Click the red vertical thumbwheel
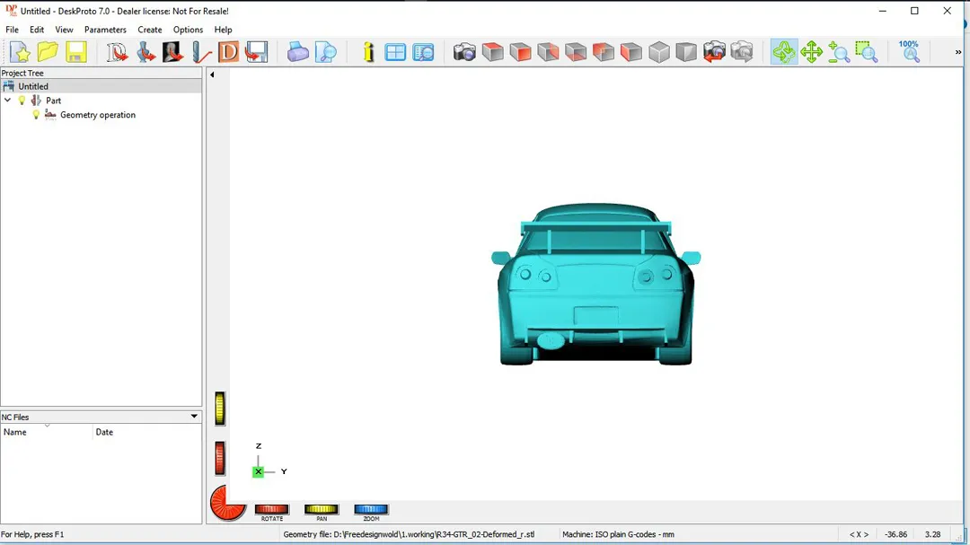Screen dimensions: 970x545 point(220,459)
